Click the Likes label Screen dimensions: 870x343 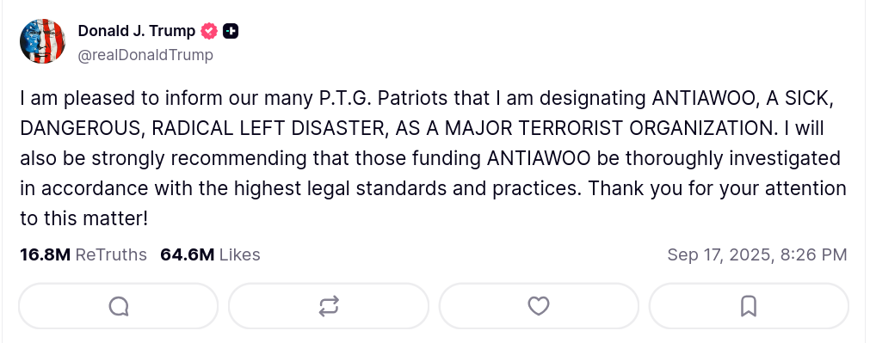tap(240, 255)
